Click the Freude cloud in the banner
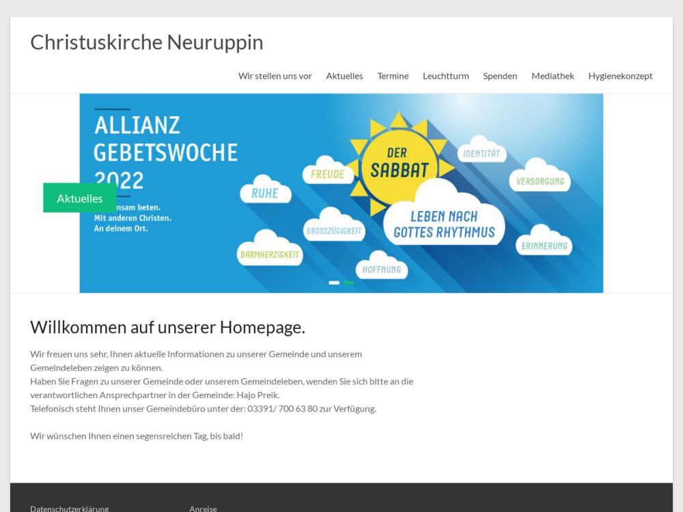This screenshot has height=512, width=683. coord(328,174)
